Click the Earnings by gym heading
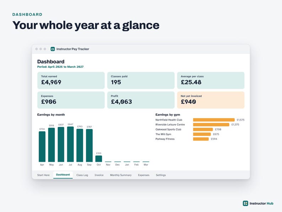282x212 pixels. (x=168, y=115)
